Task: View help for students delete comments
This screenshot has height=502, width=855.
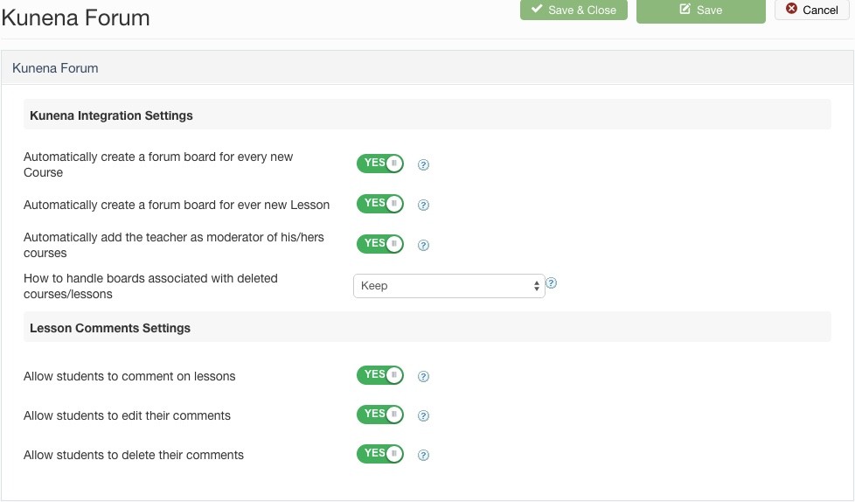Action: pyautogui.click(x=423, y=455)
